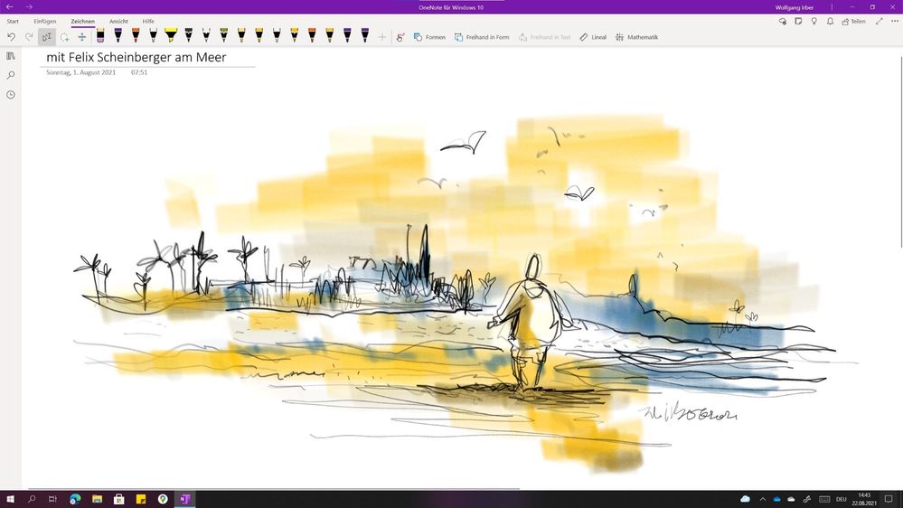Open the Einfügen tab

click(x=45, y=22)
